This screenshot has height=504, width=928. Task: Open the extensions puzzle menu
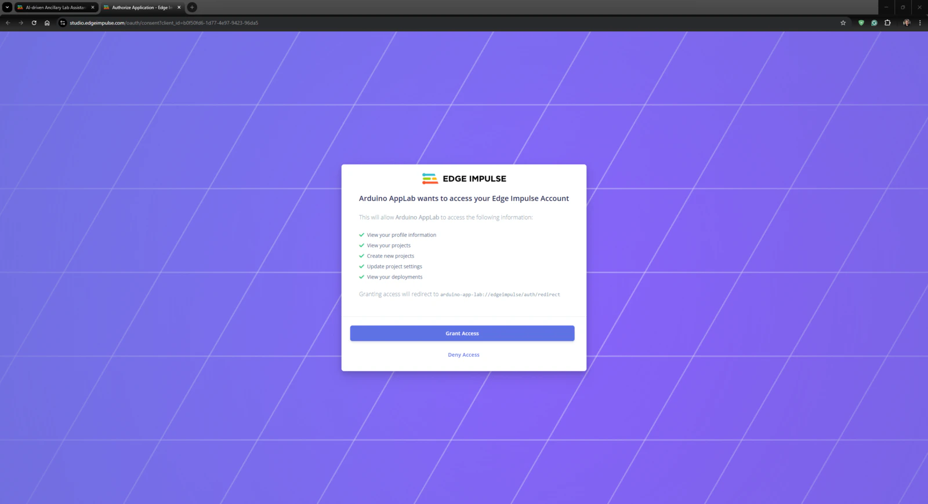(x=887, y=23)
